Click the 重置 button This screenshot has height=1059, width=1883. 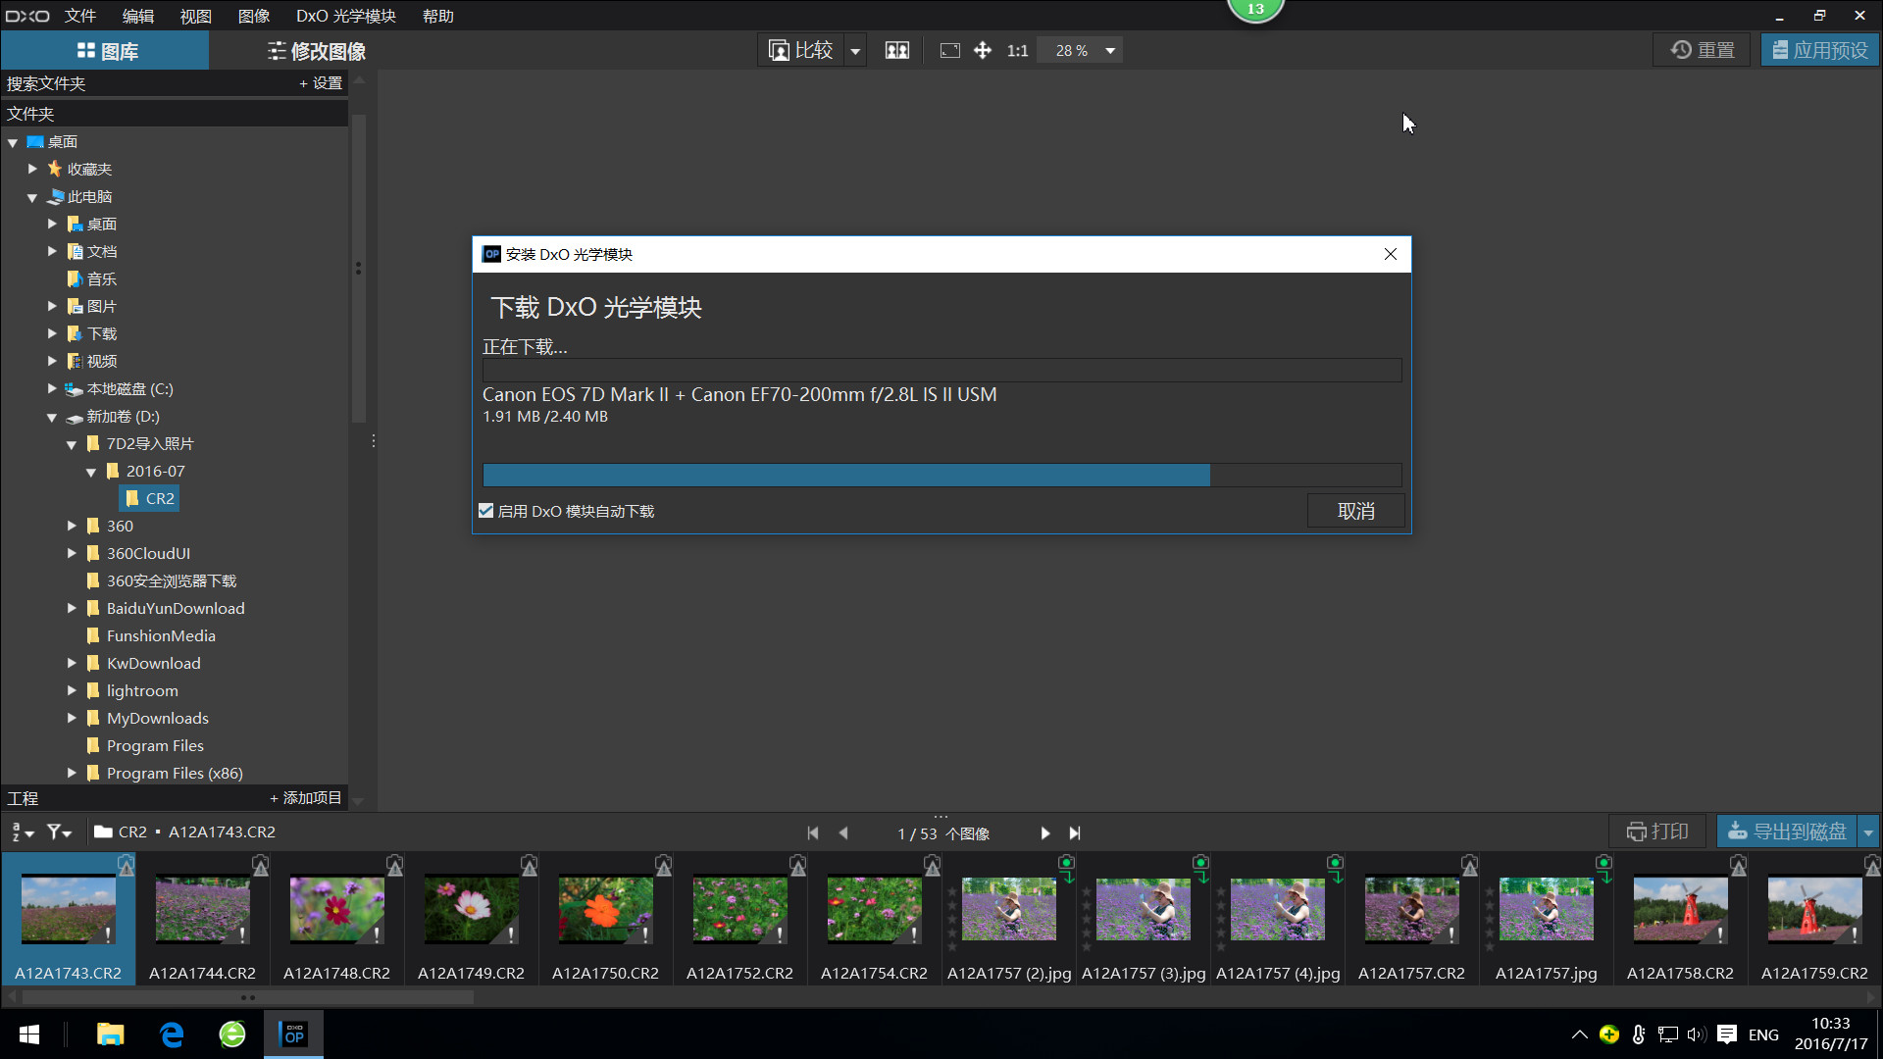coord(1703,50)
